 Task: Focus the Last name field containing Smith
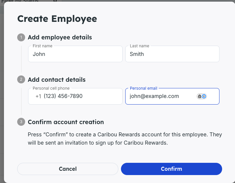point(172,54)
